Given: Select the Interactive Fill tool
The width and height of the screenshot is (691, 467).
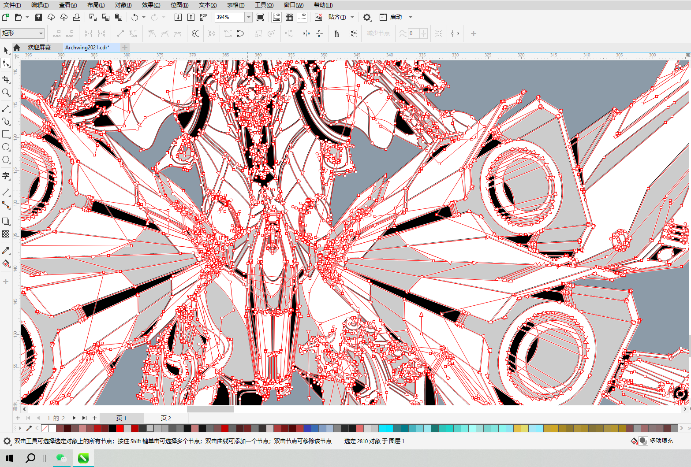Looking at the screenshot, I should (6, 263).
